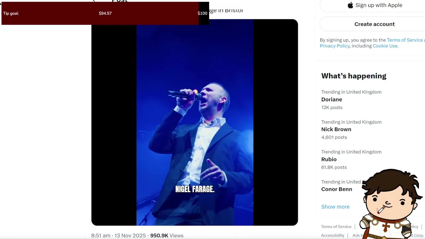Expand trends with Show more
Screen dimensions: 425x239
335,206
